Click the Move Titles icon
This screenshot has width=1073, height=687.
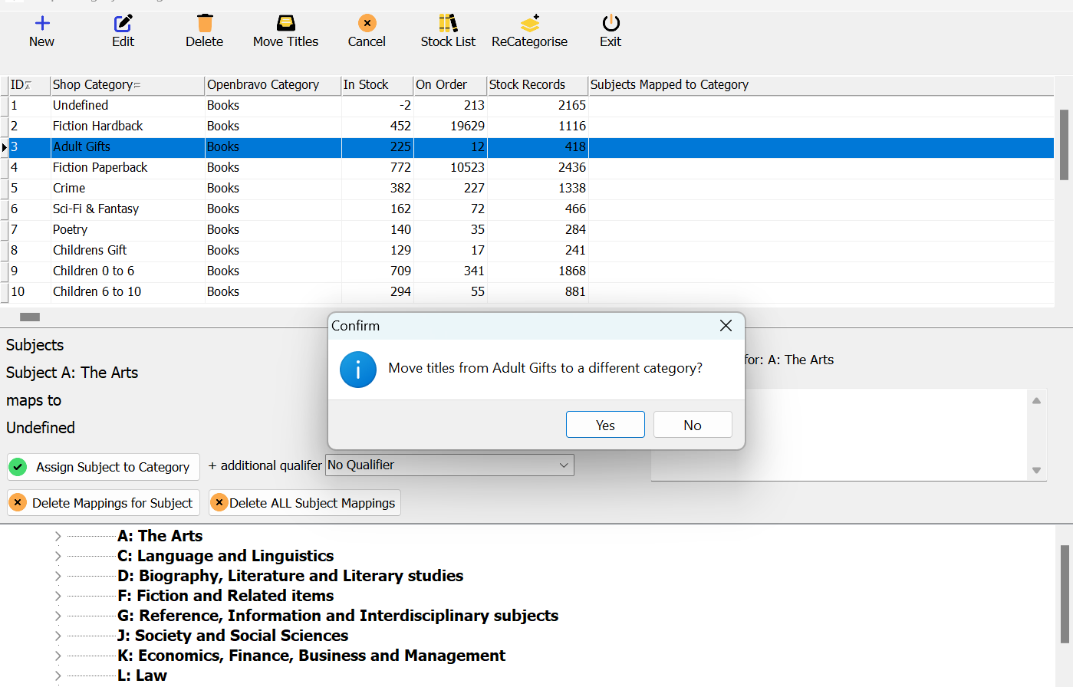pyautogui.click(x=286, y=23)
